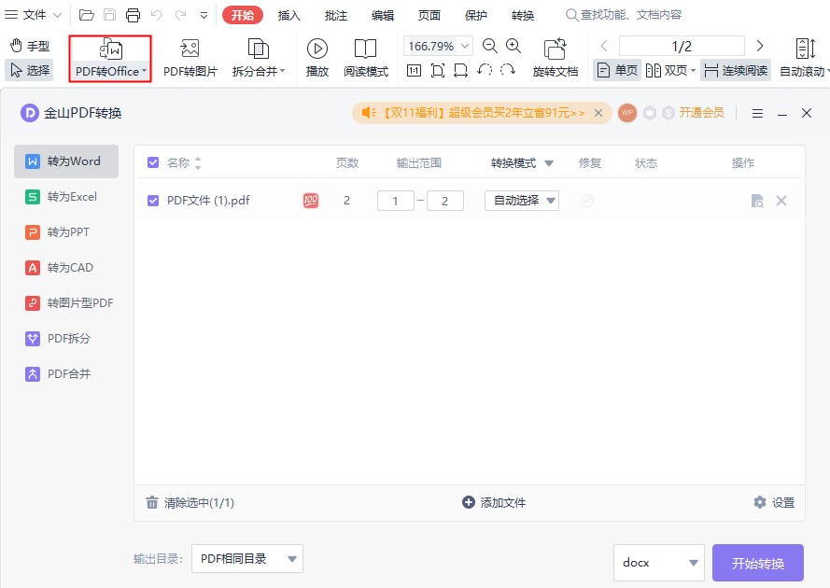The image size is (830, 588).
Task: Select 转为Word in sidebar
Action: point(66,161)
